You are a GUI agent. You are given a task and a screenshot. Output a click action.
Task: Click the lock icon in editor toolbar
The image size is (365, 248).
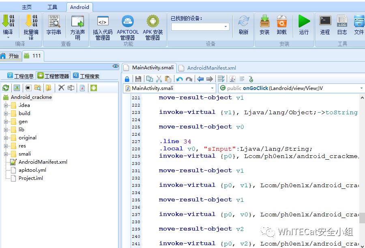(127, 79)
